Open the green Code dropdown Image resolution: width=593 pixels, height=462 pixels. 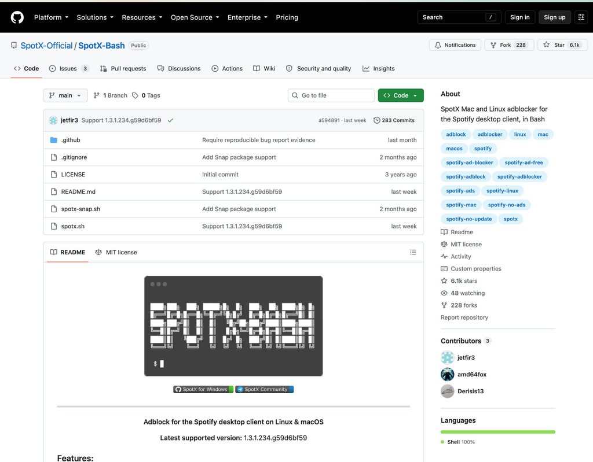401,95
